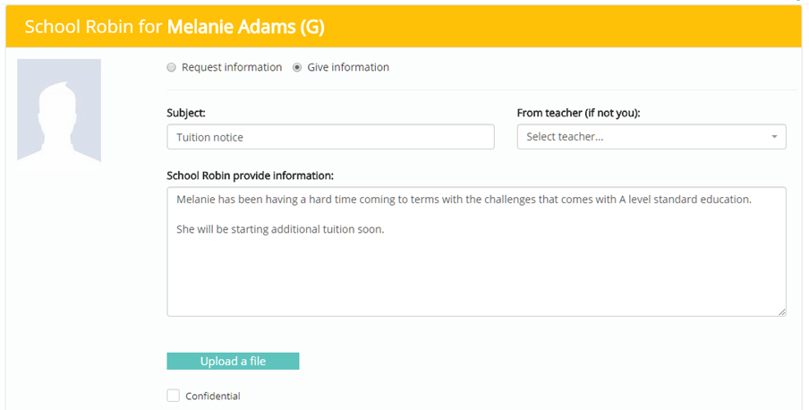
Task: Click the Give information label text
Action: 348,67
